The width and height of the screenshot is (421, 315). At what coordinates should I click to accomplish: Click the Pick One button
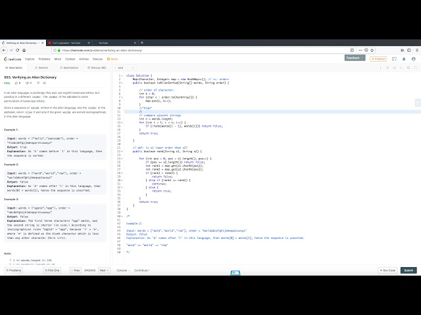(x=52, y=270)
